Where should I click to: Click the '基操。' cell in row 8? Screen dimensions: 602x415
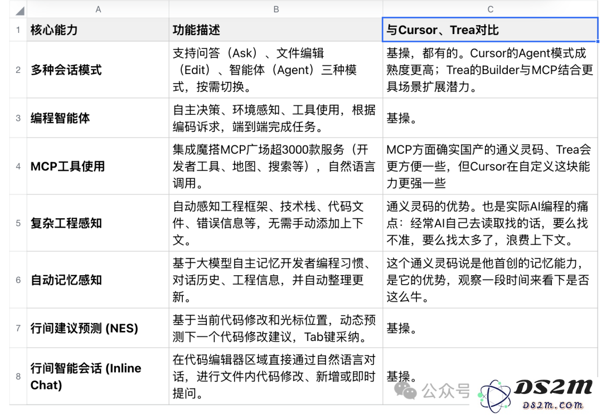click(490, 376)
